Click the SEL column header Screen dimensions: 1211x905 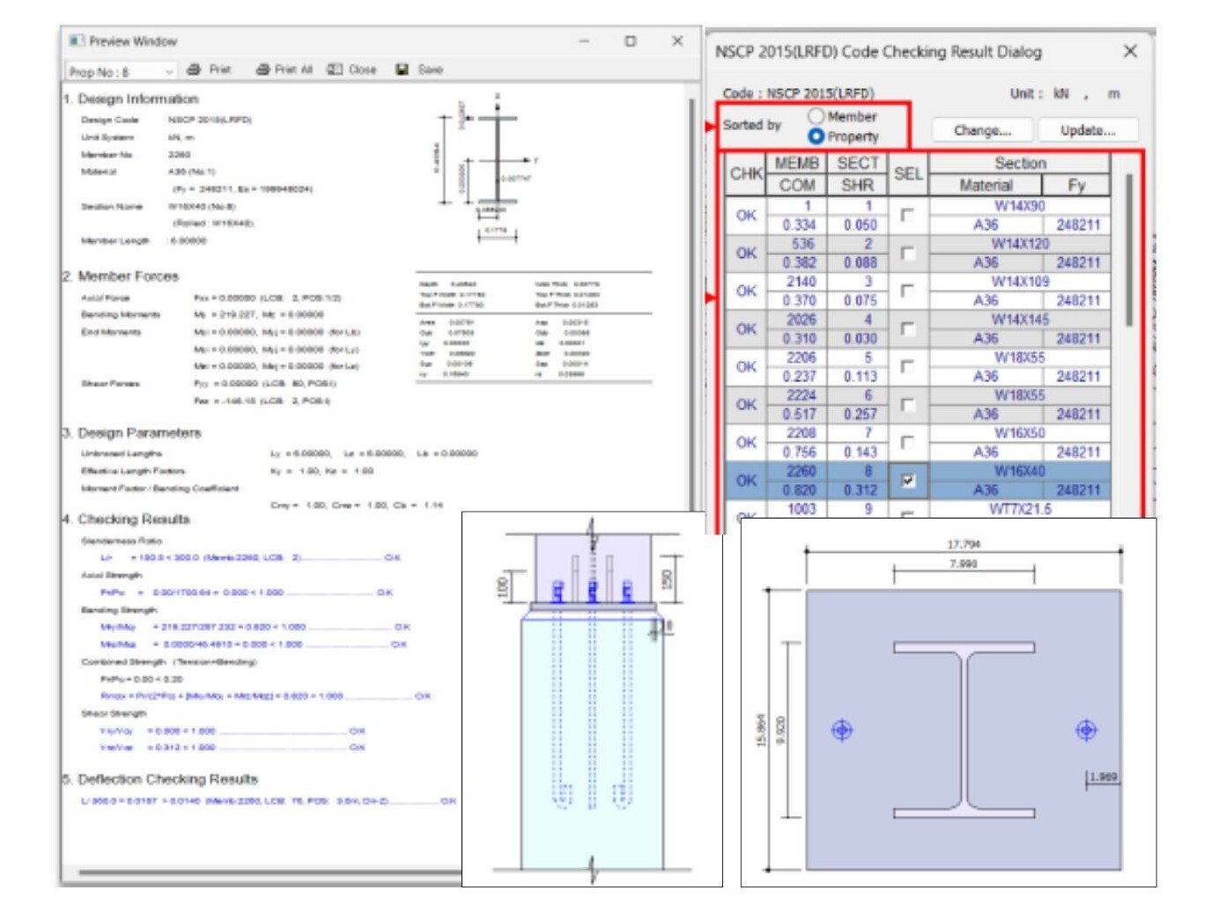pos(907,174)
